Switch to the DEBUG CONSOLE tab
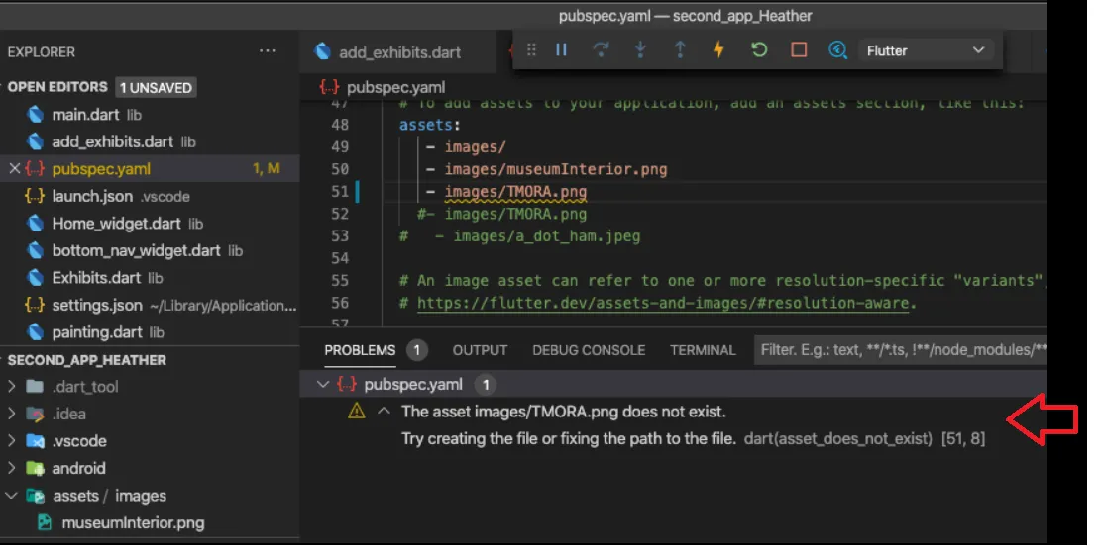Screen dimensions: 1102x555 pos(589,350)
